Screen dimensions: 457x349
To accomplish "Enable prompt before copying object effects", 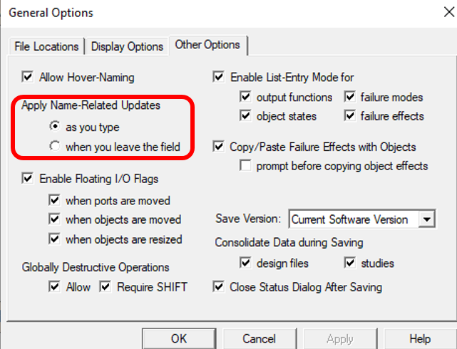I will pyautogui.click(x=245, y=166).
